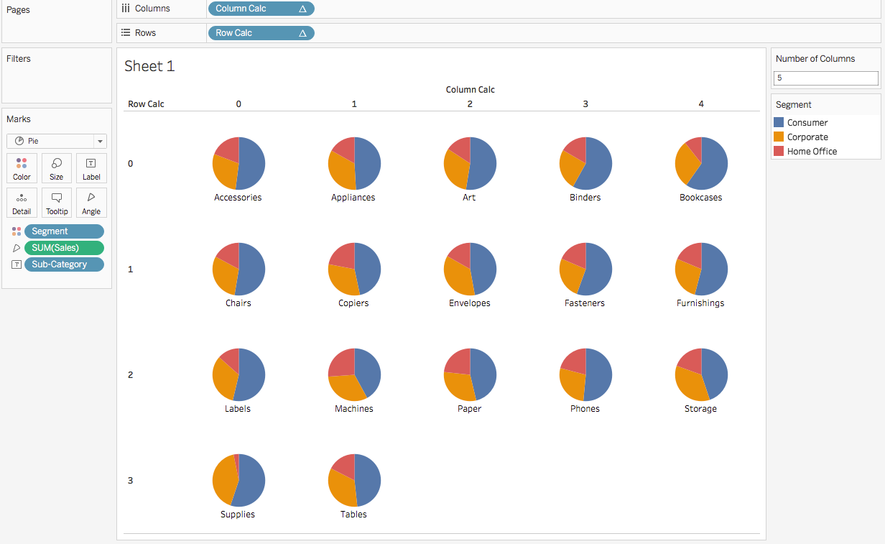This screenshot has height=544, width=885.
Task: Click the Row Calc pill on Rows
Action: tap(260, 33)
